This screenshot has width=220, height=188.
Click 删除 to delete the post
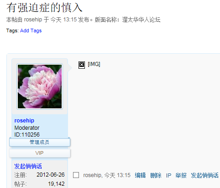click(x=156, y=175)
